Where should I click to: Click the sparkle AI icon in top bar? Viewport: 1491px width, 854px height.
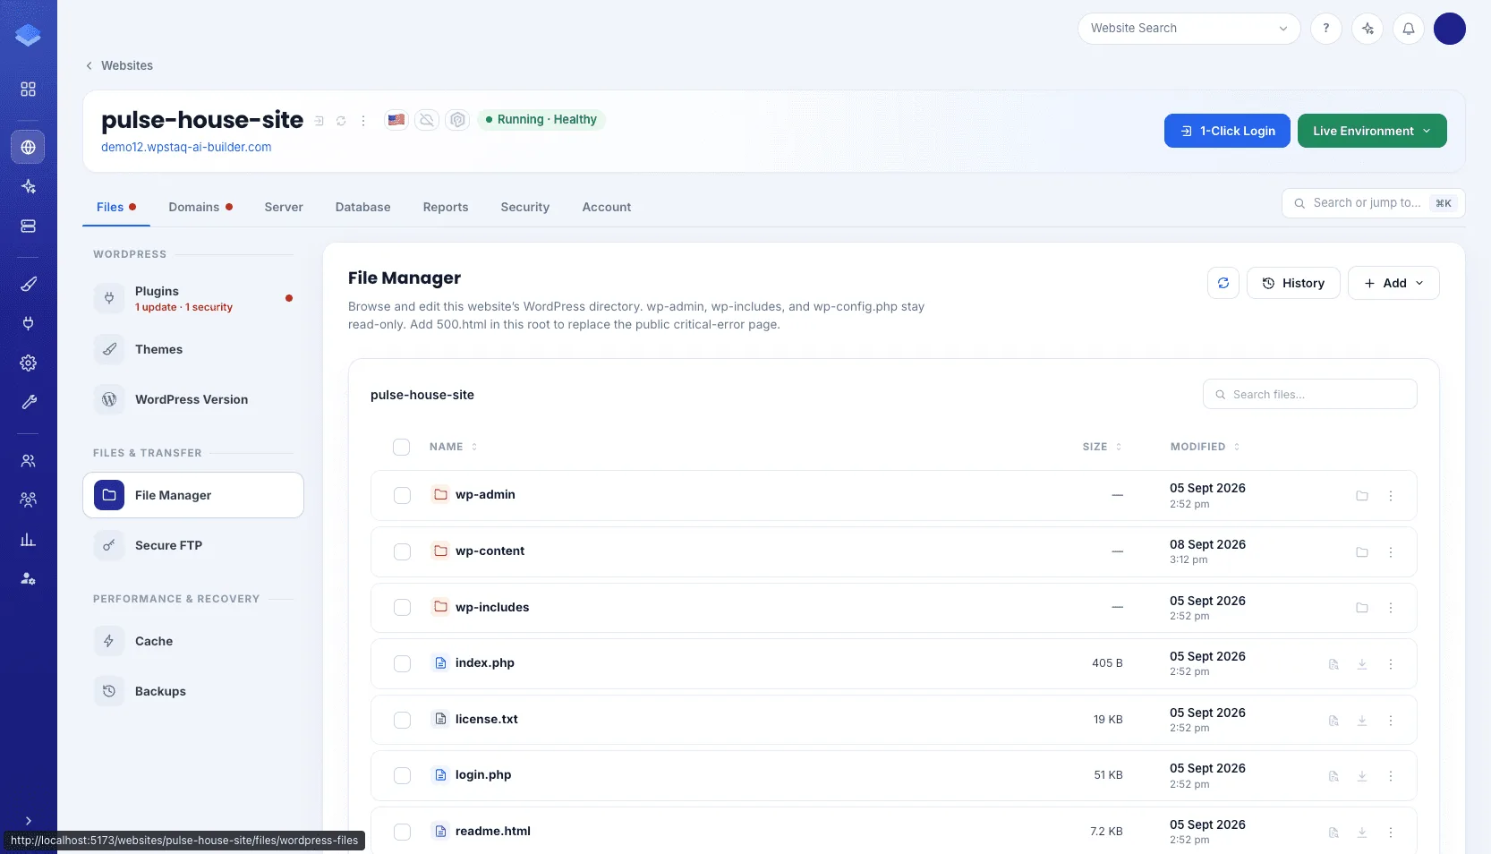pyautogui.click(x=1367, y=29)
